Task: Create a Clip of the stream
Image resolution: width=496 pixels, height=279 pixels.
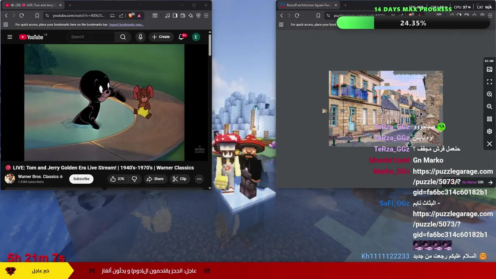Action: [180, 179]
